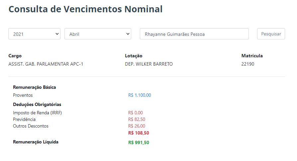Click the Outros Descontos amount R$ 26,00
This screenshot has height=161, width=297.
click(x=137, y=126)
